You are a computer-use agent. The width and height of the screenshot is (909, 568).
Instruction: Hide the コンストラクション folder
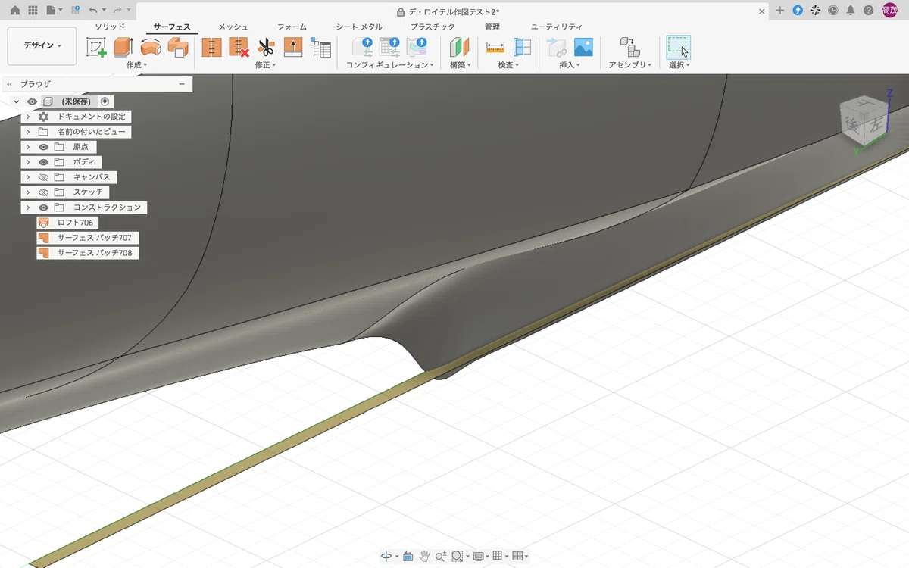(43, 208)
